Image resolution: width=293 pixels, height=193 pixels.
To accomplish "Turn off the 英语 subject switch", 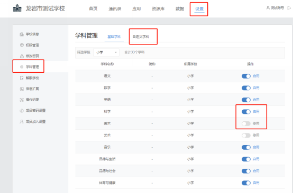I will 246,100.
